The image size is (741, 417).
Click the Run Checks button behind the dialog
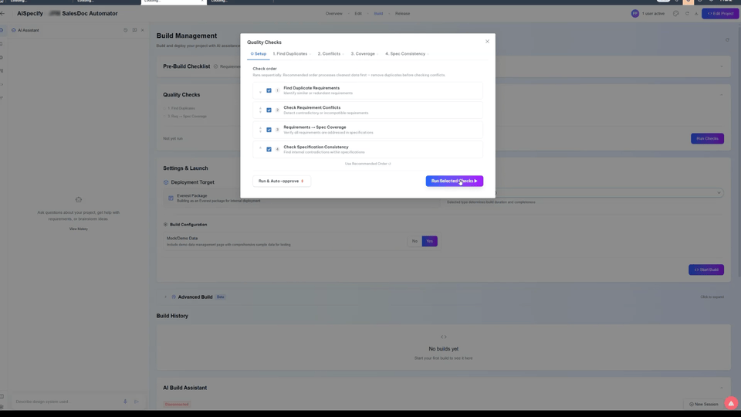(707, 138)
